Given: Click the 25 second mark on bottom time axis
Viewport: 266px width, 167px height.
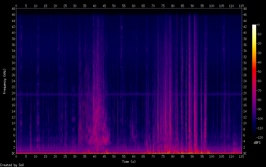Looking at the screenshot, I should click(65, 156).
